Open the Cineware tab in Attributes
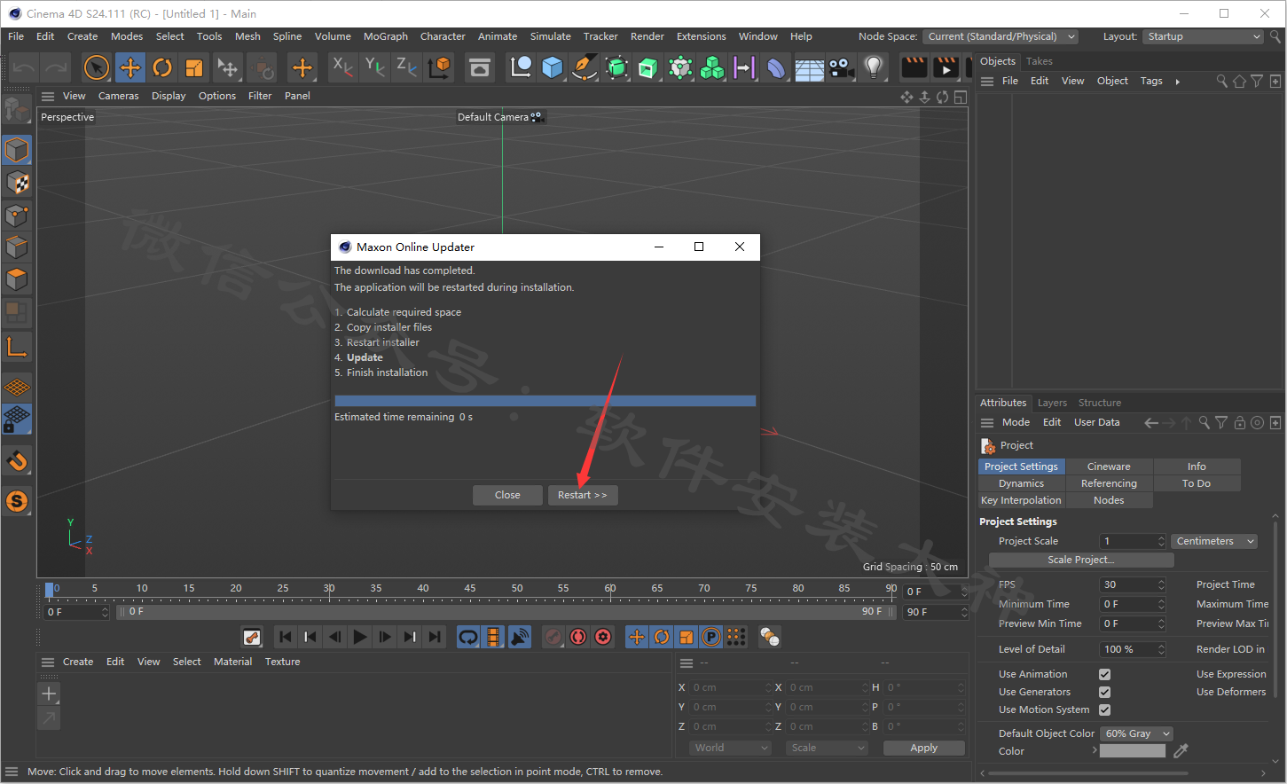Image resolution: width=1287 pixels, height=784 pixels. click(x=1109, y=466)
